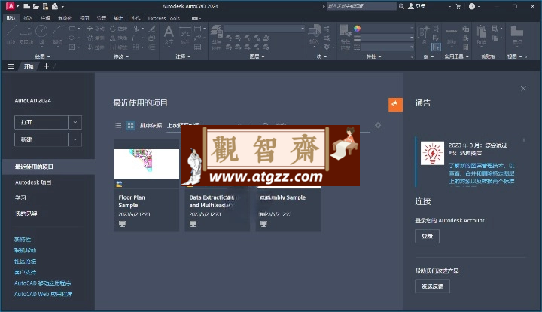Viewport: 542px width, 312px height.
Task: Select the Text 'A' annotation tool
Action: click(x=169, y=32)
